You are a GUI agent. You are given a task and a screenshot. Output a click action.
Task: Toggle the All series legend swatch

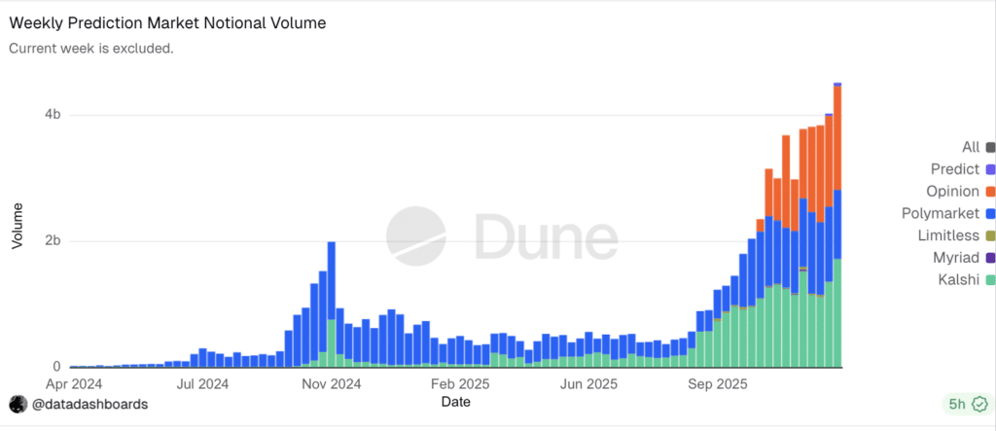pyautogui.click(x=990, y=148)
